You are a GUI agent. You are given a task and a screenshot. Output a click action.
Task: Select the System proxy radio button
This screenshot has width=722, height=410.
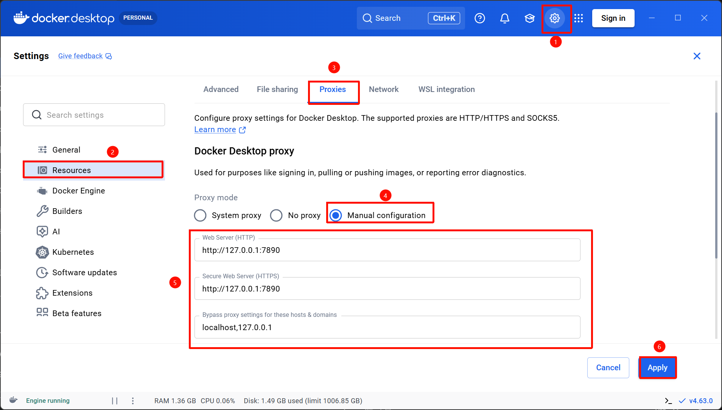(x=200, y=215)
